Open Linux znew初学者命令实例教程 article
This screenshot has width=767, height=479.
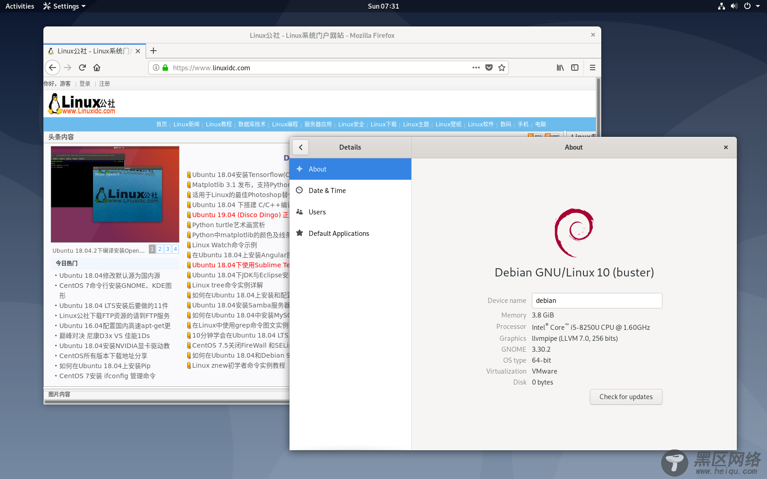pos(239,365)
